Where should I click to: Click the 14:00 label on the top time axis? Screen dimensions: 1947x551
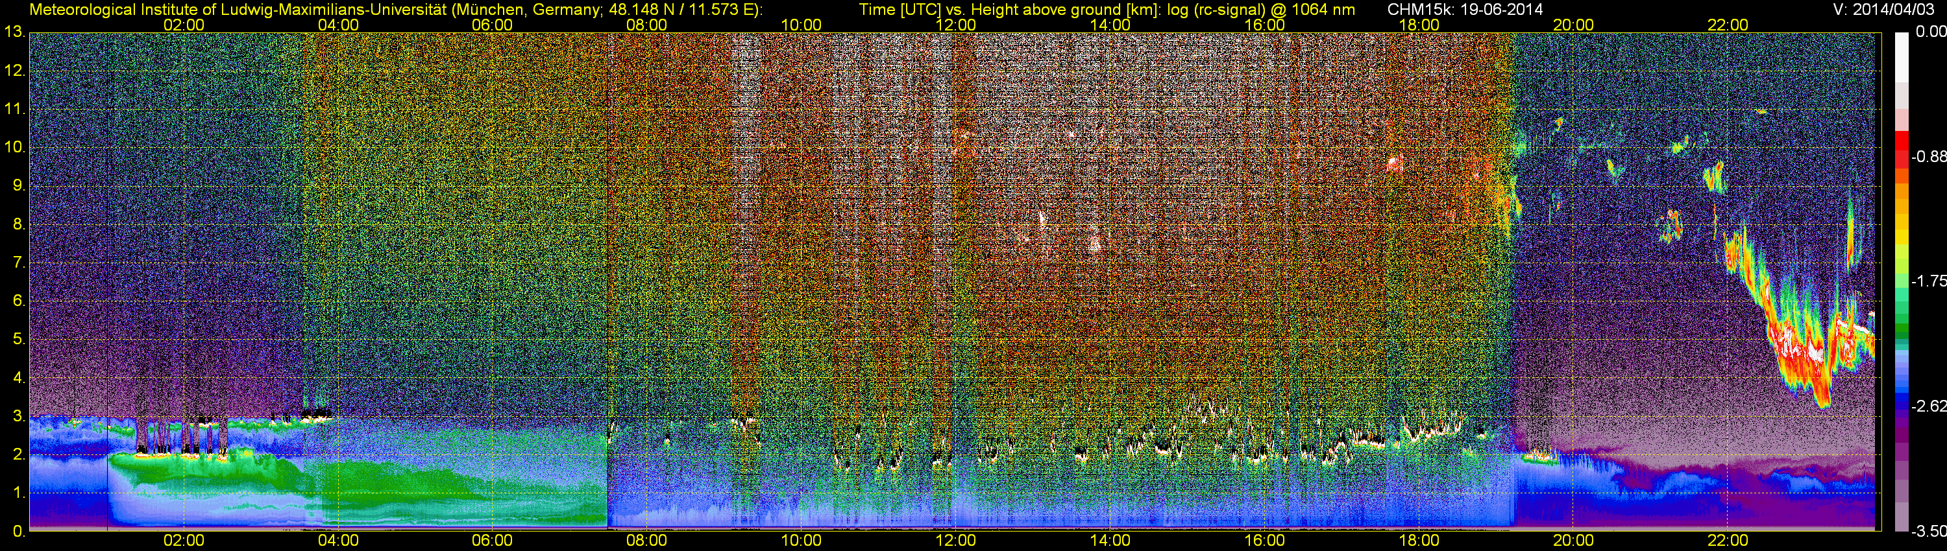tap(1110, 25)
